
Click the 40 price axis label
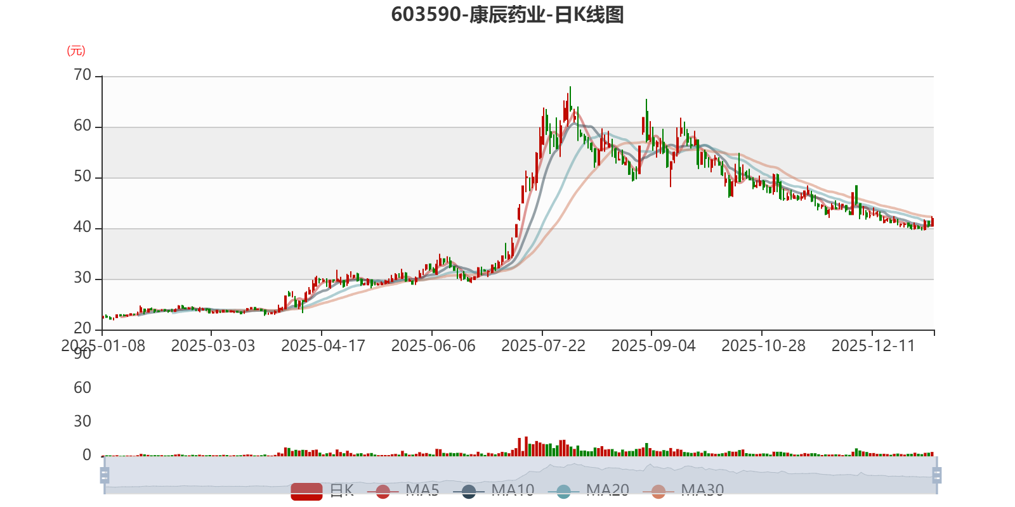[x=82, y=228]
